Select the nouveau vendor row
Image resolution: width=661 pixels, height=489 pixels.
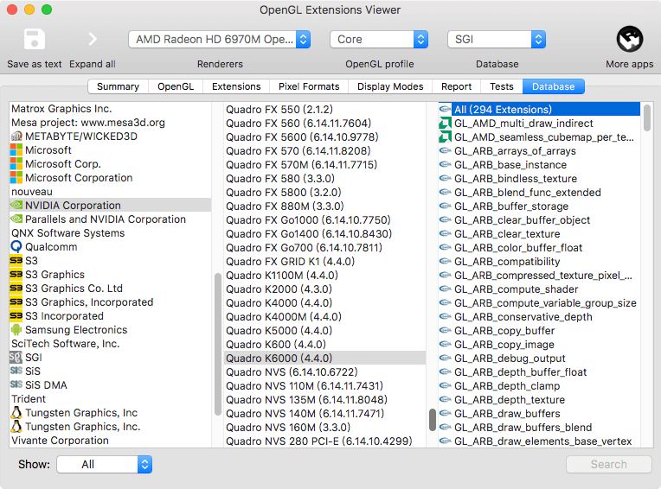(x=110, y=192)
